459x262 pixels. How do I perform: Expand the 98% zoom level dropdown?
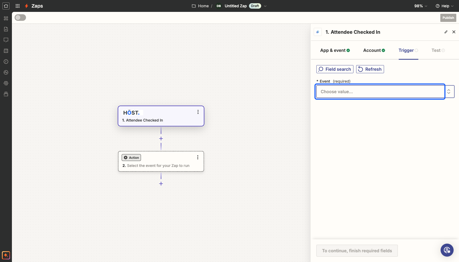(421, 6)
